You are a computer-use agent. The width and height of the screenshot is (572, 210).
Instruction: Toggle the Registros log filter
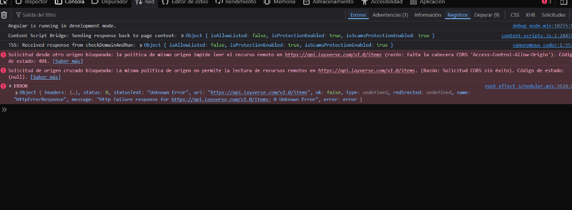[457, 15]
